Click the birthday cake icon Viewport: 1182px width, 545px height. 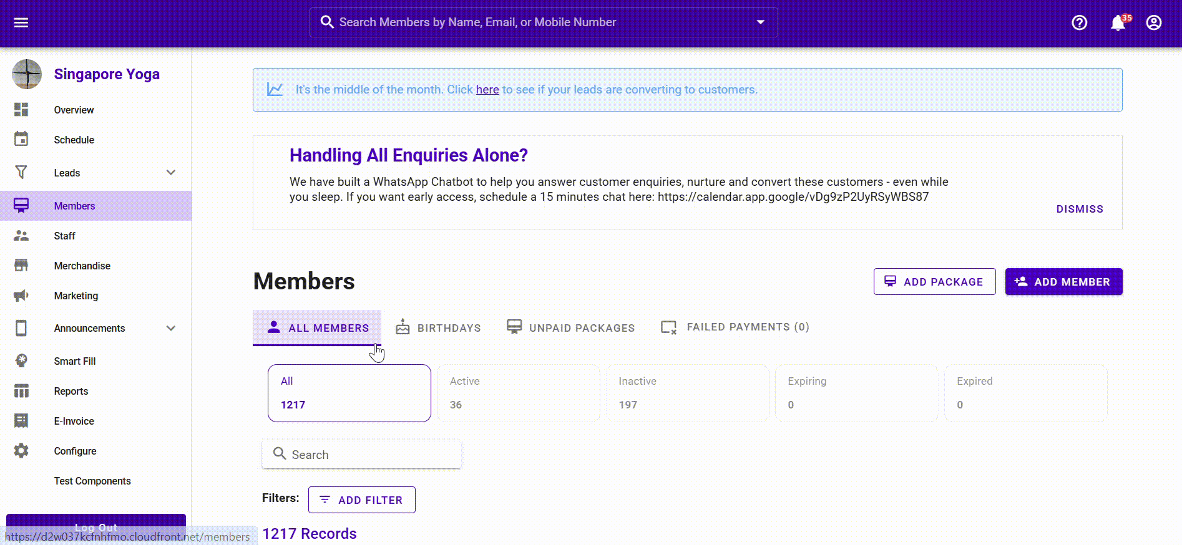pyautogui.click(x=403, y=327)
